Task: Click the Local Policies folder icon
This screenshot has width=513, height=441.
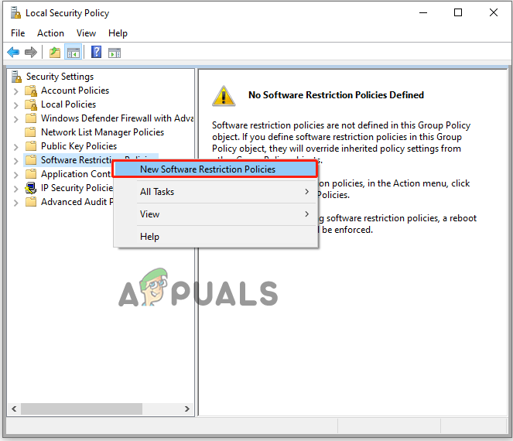Action: [x=31, y=104]
